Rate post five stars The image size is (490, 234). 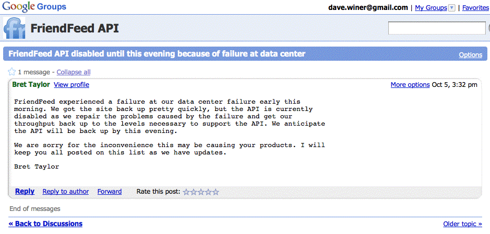(216, 192)
